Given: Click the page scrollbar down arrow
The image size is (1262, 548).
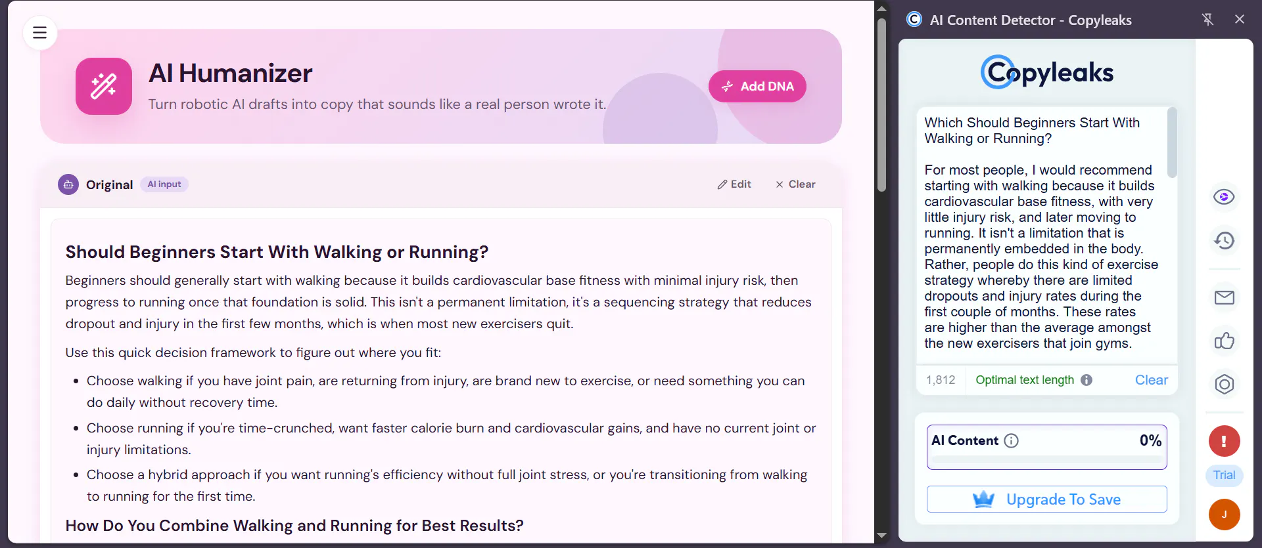Looking at the screenshot, I should (882, 536).
